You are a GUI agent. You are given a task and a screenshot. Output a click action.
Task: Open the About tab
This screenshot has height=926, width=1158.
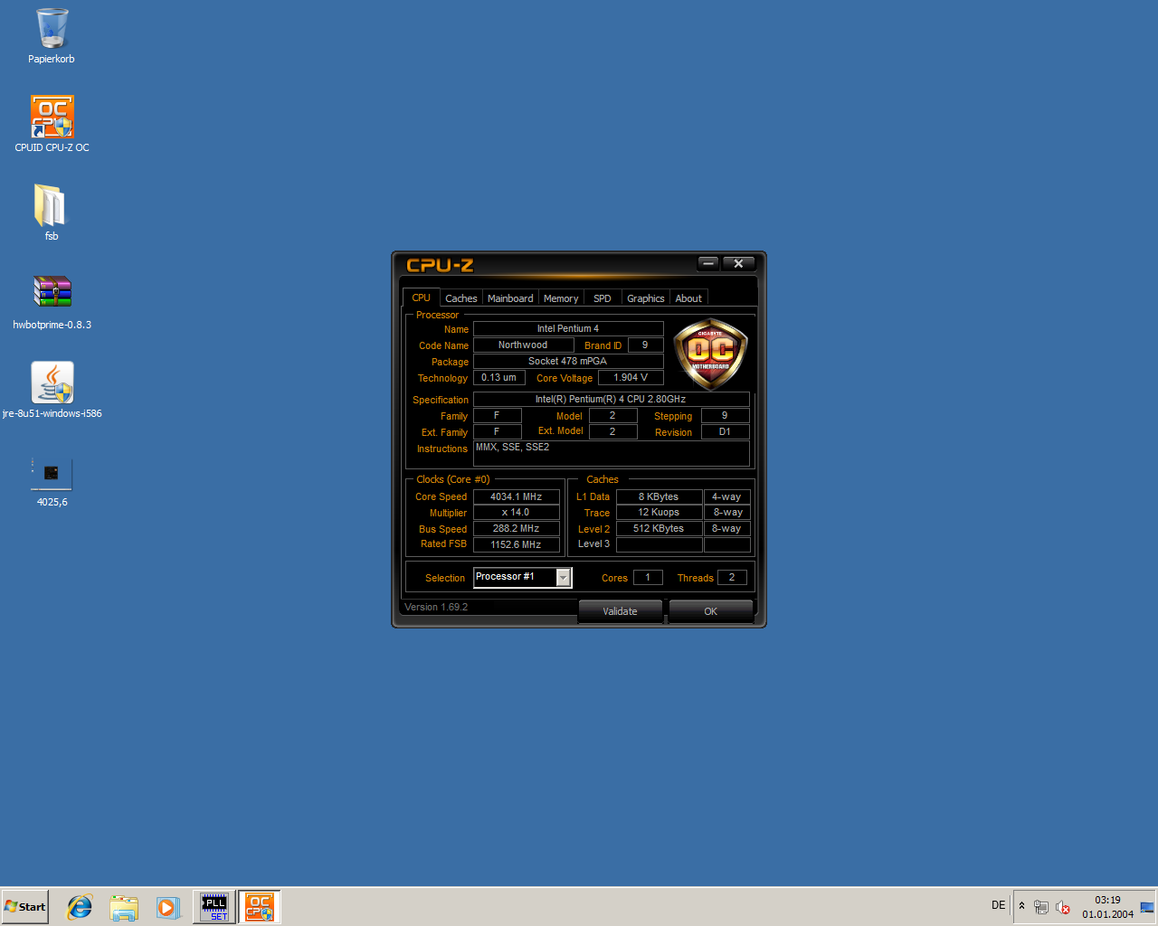pos(688,298)
